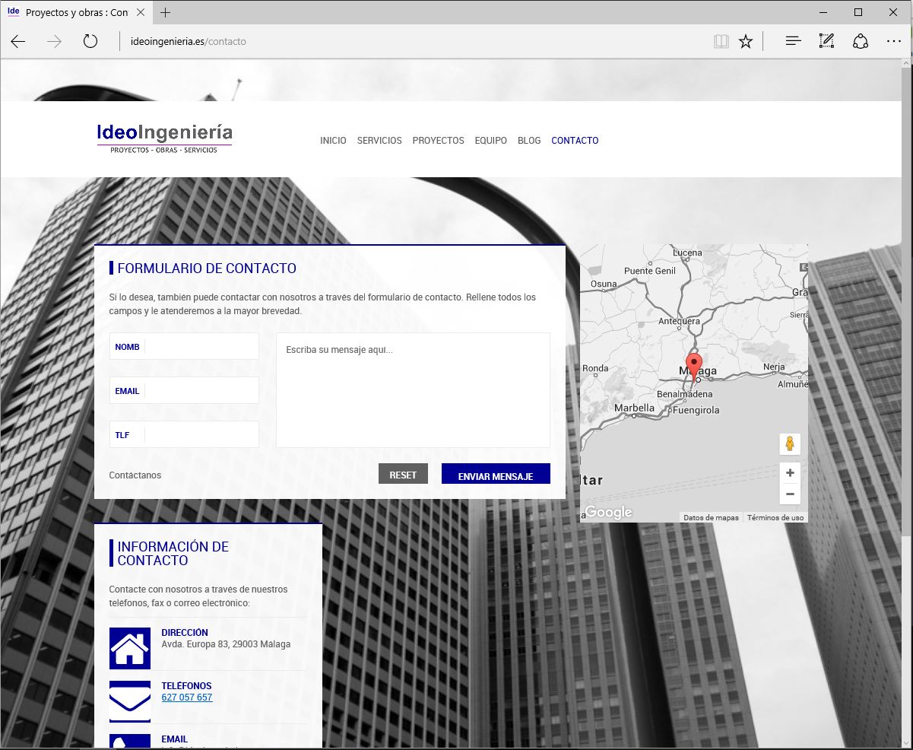Screen dimensions: 913x750
Task: Go to the PROYECTOS page
Action: pyautogui.click(x=438, y=141)
